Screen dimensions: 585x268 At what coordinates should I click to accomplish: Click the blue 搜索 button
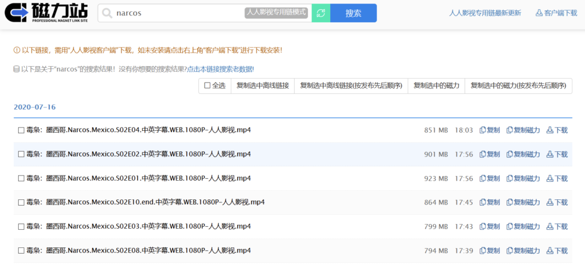pos(353,13)
